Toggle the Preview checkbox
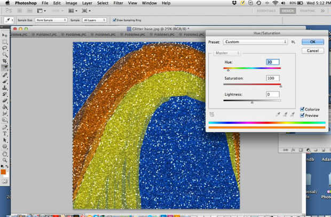Image resolution: width=331 pixels, height=217 pixels. [x=302, y=115]
